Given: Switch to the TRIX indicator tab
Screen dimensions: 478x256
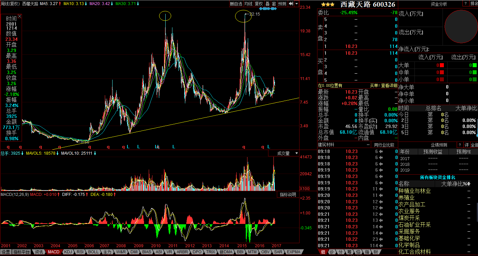Looking at the screenshot, I should (211, 252).
